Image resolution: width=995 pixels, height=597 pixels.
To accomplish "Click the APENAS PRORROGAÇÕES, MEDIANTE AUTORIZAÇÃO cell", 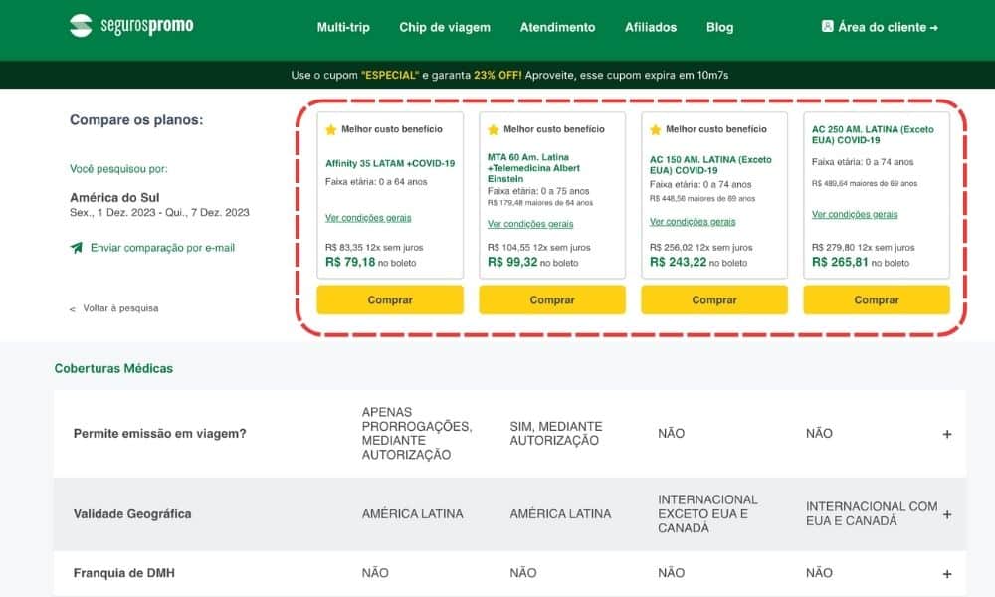I will pyautogui.click(x=417, y=433).
